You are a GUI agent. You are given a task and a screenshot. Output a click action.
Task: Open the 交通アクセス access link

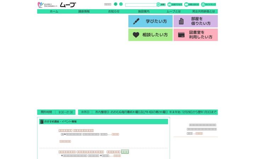pos(175,5)
